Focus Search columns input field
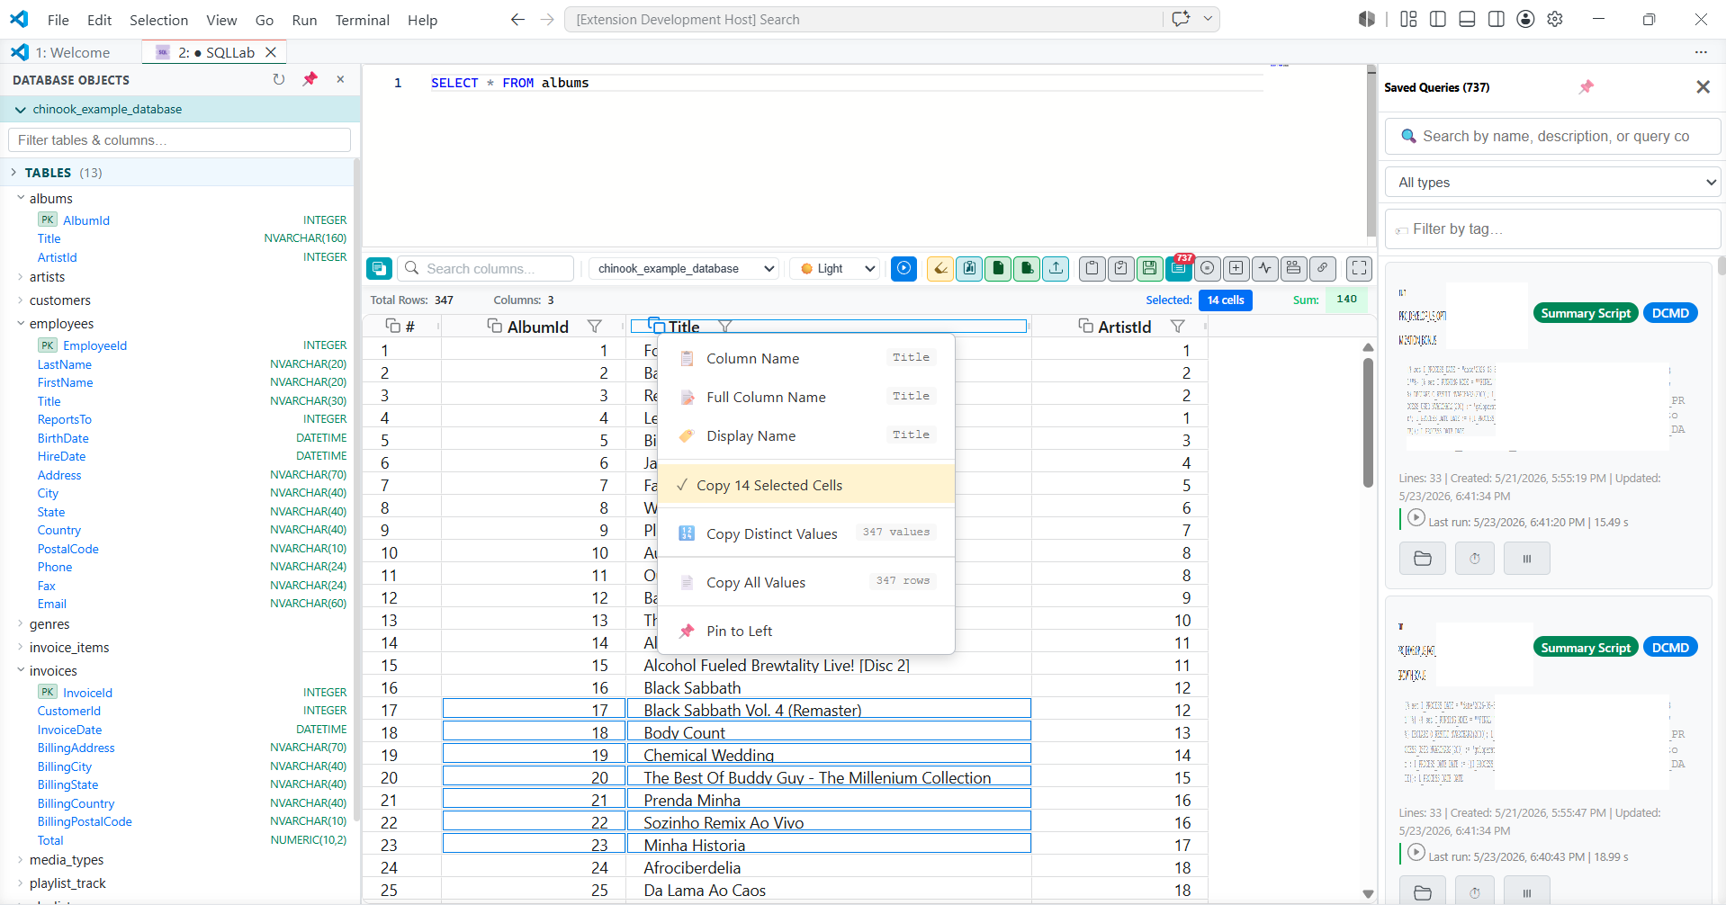1726x905 pixels. click(485, 268)
